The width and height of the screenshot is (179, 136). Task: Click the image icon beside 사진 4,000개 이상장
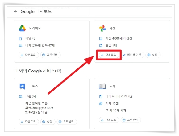(101, 39)
